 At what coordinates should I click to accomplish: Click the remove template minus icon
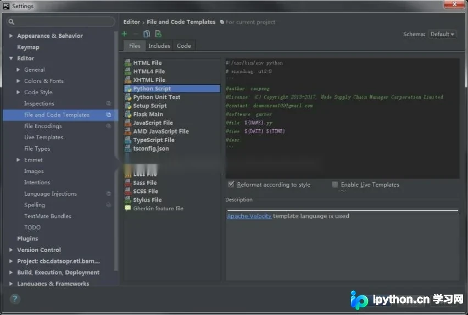coord(136,34)
